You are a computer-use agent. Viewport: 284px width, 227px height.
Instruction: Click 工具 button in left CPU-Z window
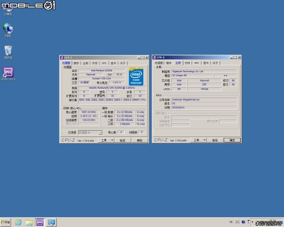(104, 140)
